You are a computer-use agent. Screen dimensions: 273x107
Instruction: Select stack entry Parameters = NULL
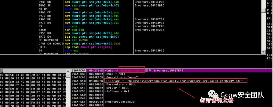tap(121, 85)
